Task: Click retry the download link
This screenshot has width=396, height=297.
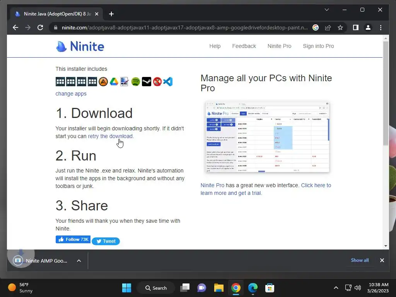Action: [x=110, y=136]
